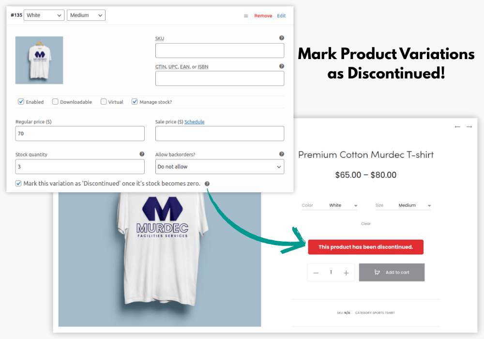Decrease quantity with the minus icon
This screenshot has width=484, height=339.
point(316,273)
